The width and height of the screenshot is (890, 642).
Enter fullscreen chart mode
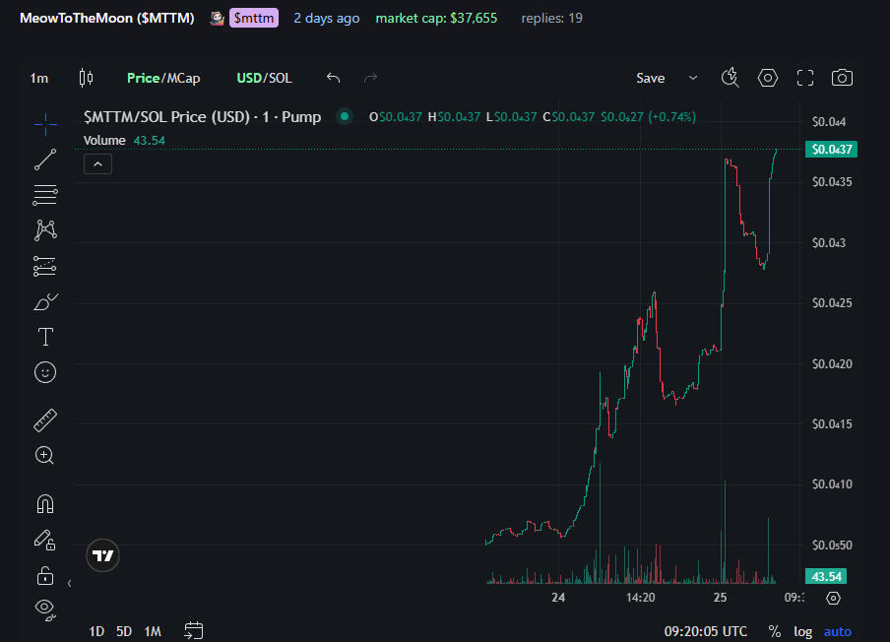pyautogui.click(x=805, y=78)
